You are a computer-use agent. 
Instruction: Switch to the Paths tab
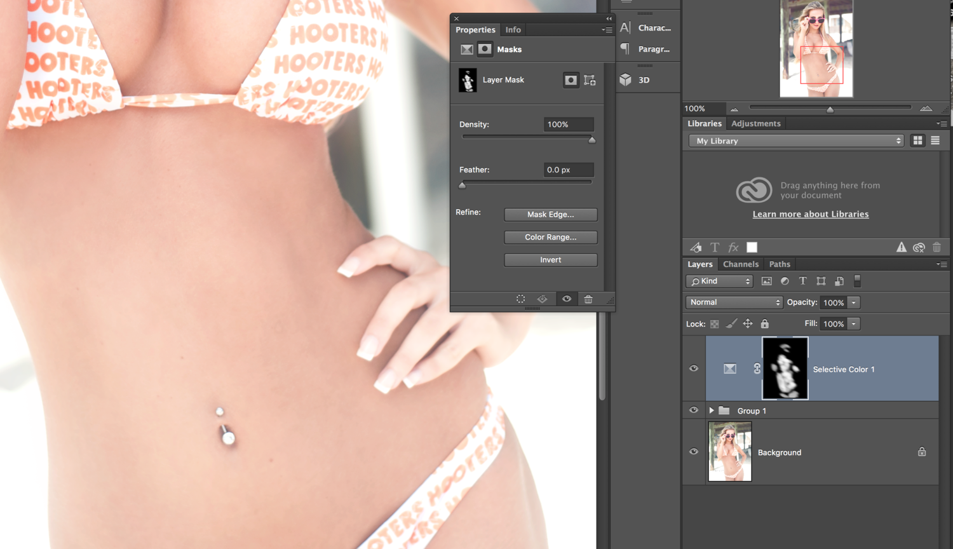[x=780, y=264]
